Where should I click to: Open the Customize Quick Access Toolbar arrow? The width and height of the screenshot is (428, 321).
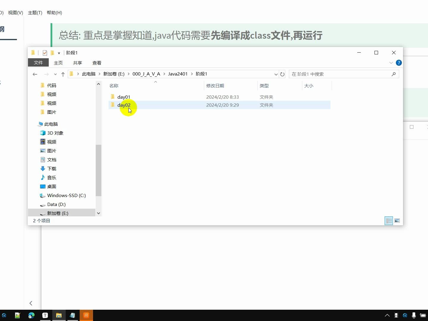click(x=59, y=53)
